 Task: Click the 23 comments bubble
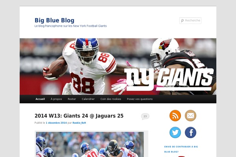coord(145,117)
